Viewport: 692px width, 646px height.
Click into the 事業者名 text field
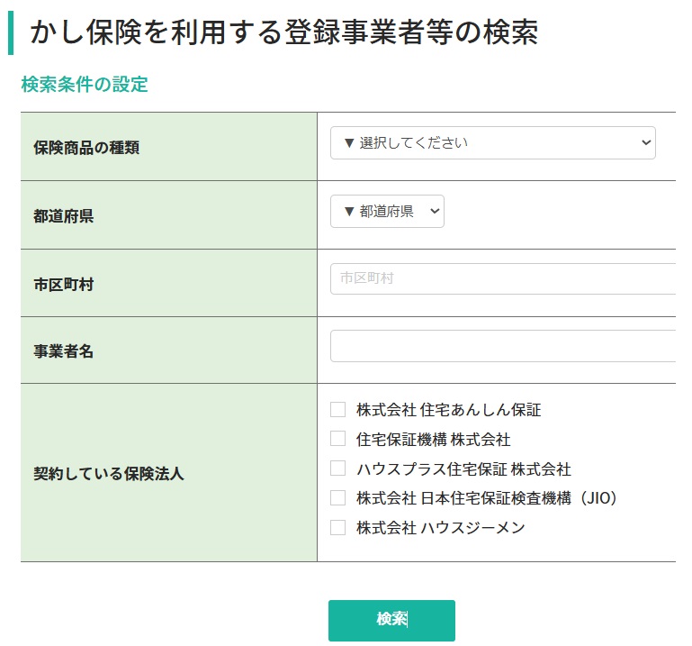tap(504, 347)
